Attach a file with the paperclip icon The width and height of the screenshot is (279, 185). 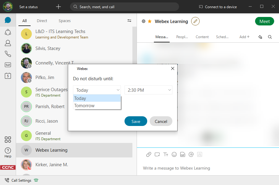tap(148, 154)
